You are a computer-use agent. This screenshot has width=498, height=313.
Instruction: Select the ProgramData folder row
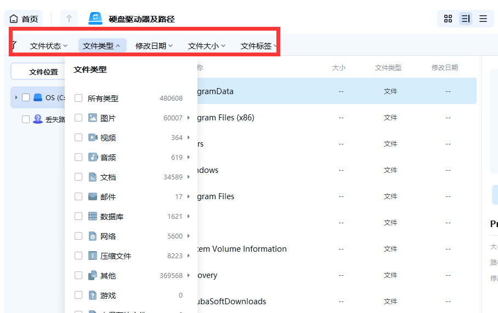pyautogui.click(x=337, y=91)
